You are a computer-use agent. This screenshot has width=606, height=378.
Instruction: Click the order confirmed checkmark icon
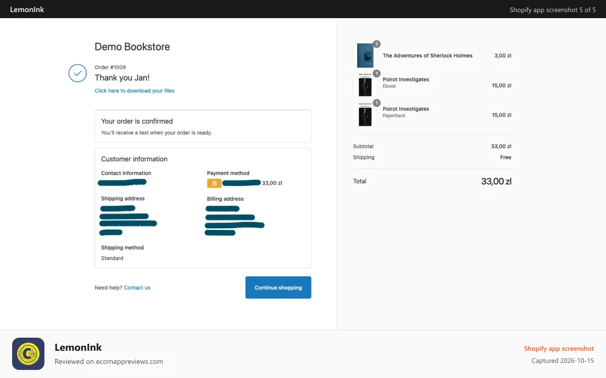pos(77,73)
